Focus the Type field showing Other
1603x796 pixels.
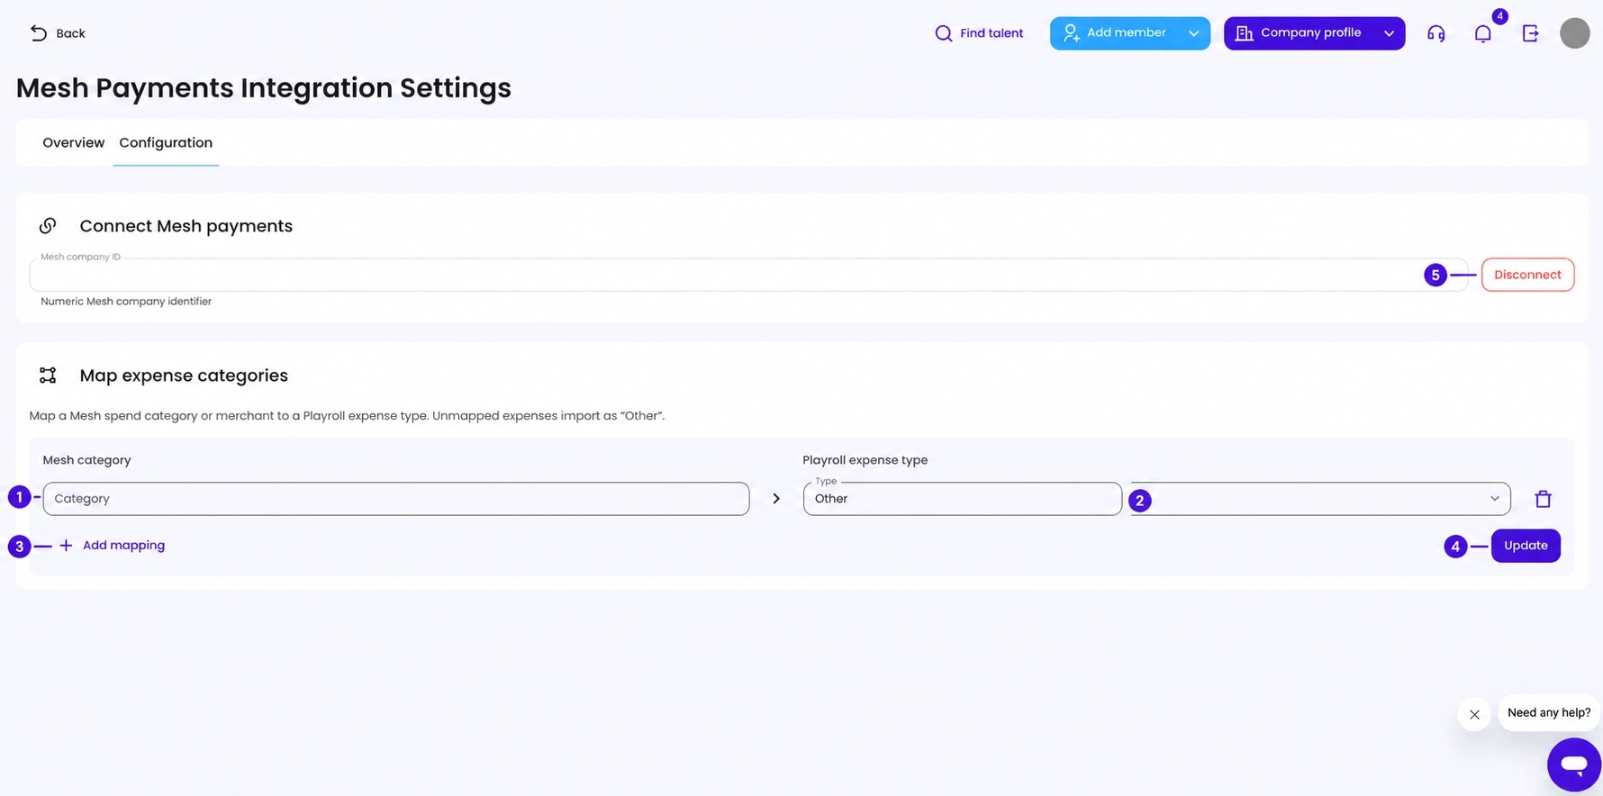963,499
